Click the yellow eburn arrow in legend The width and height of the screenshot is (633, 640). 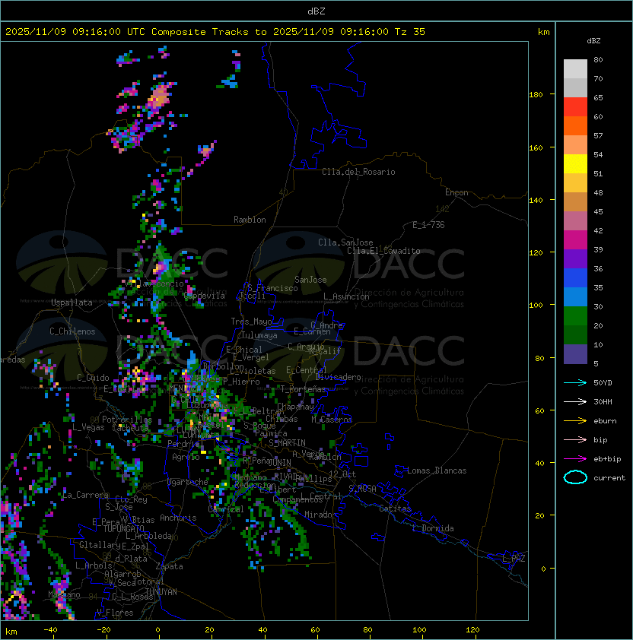pyautogui.click(x=575, y=421)
